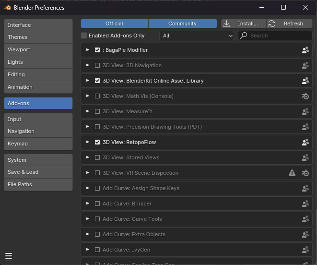
Task: Click the community icon on Curve Tools row
Action: click(305, 219)
